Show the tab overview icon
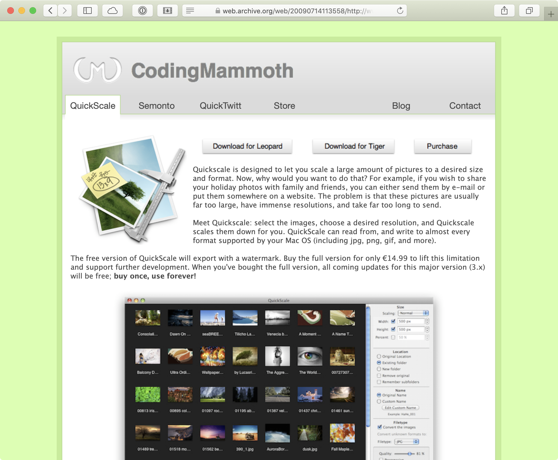 click(x=529, y=11)
